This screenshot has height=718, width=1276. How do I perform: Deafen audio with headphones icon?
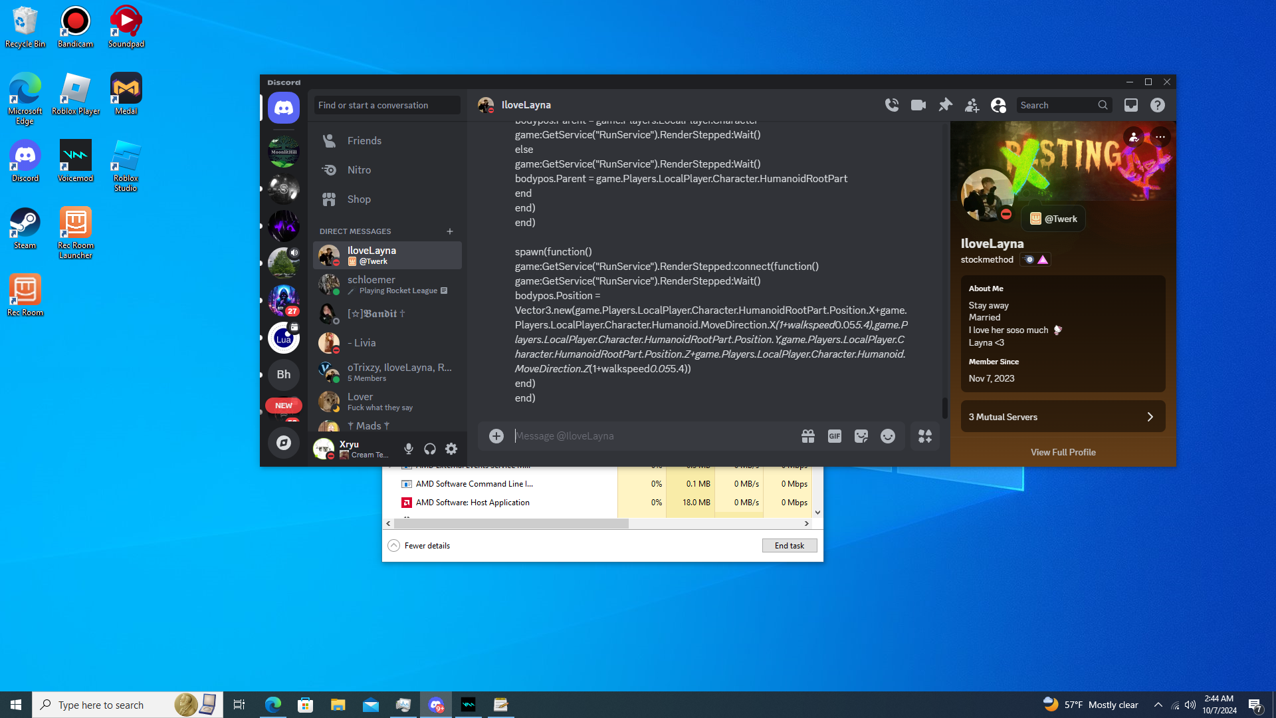(430, 449)
